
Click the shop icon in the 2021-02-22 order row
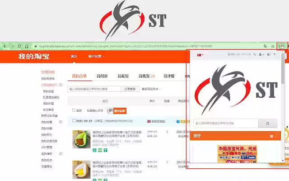coord(149,121)
